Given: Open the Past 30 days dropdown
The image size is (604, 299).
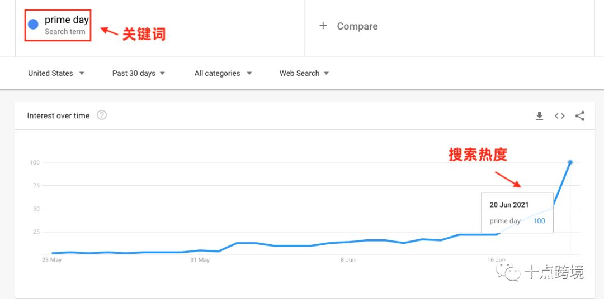Looking at the screenshot, I should point(138,73).
